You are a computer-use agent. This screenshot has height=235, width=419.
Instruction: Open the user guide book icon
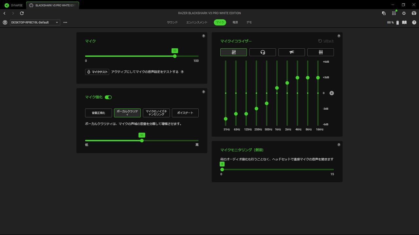tap(404, 23)
